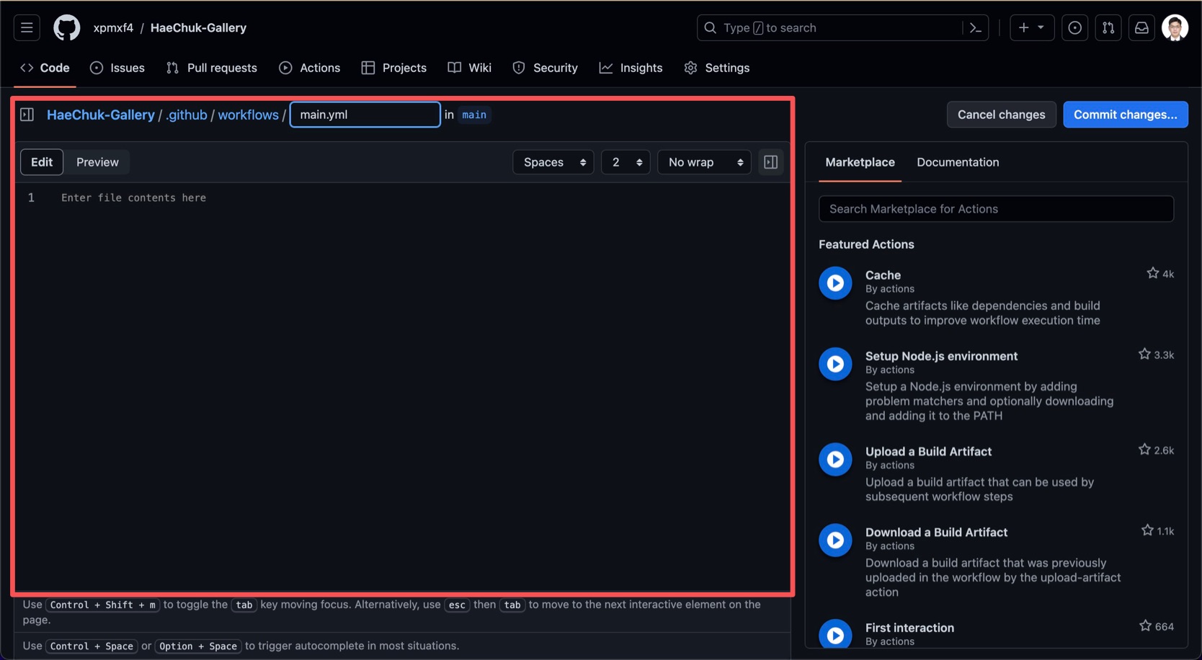Image resolution: width=1202 pixels, height=660 pixels.
Task: Open the user profile avatar menu
Action: (1175, 27)
